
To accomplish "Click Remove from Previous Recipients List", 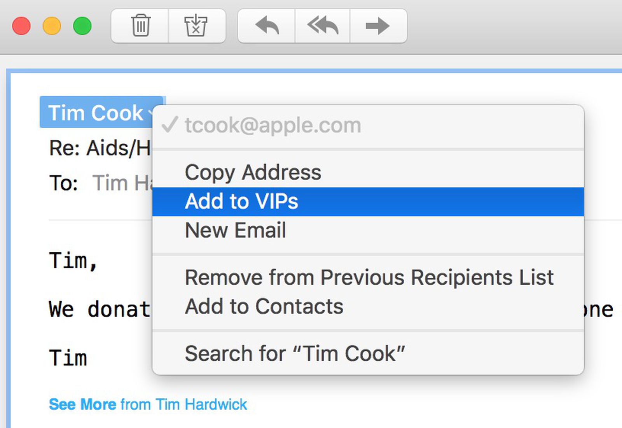I will (369, 277).
